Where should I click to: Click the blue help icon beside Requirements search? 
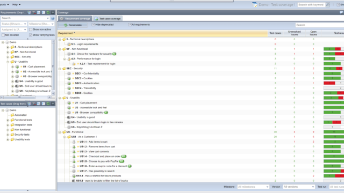[53, 18]
